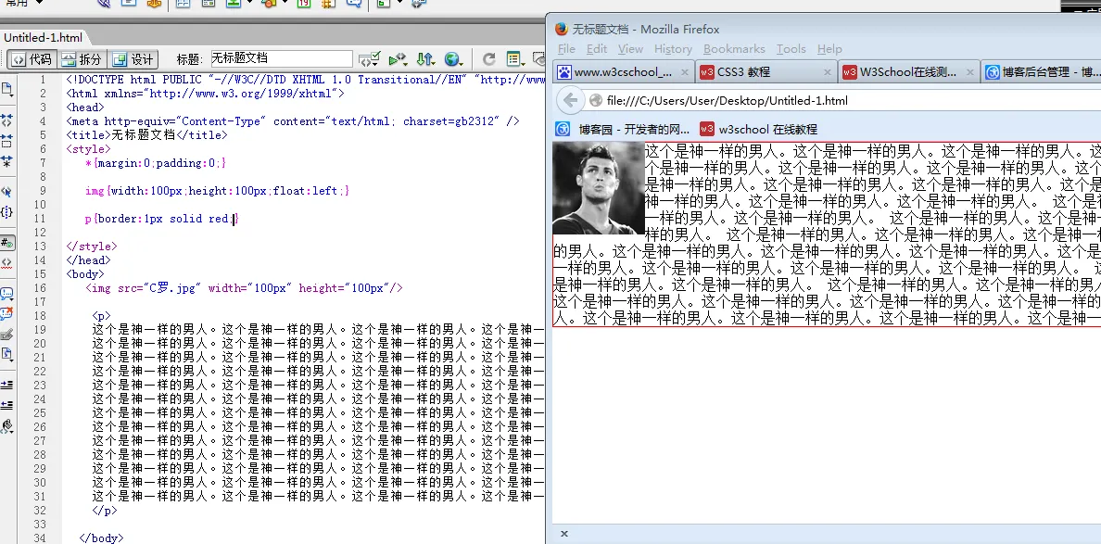
Task: Click the meta http-equiv line in code
Action: pos(293,121)
